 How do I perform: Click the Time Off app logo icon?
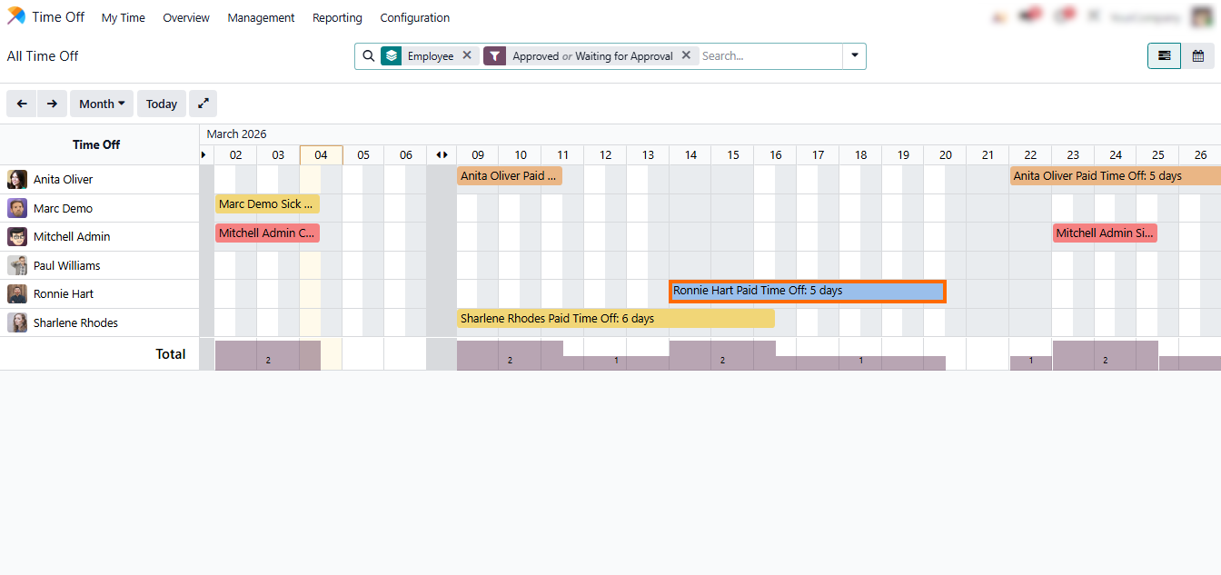(16, 17)
